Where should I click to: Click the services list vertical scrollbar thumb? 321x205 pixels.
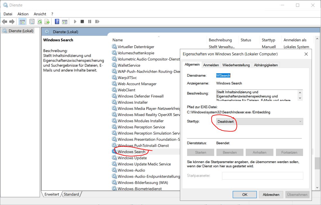click(x=317, y=164)
